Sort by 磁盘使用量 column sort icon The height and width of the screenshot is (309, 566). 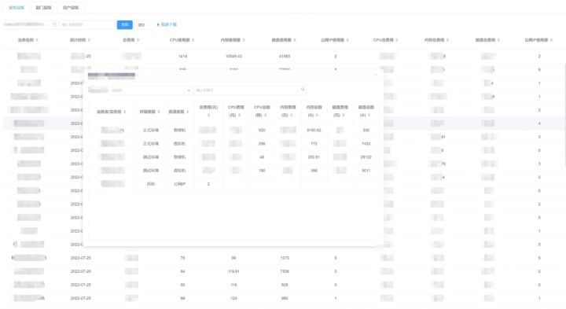[x=295, y=40]
